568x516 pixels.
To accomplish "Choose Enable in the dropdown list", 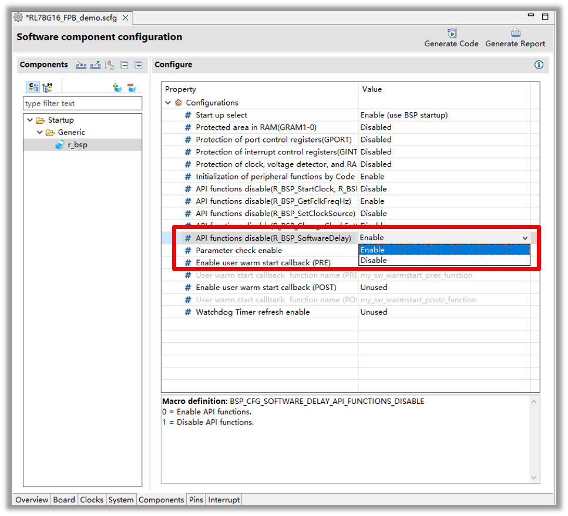I will coord(444,250).
